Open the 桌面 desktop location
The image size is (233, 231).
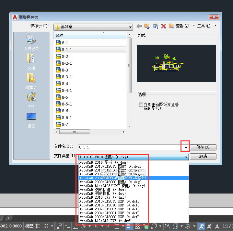pos(31,120)
